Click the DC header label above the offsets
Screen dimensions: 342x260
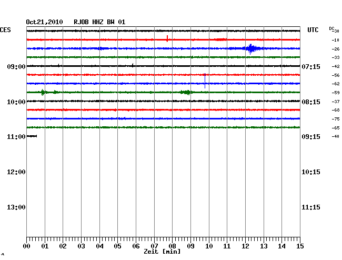point(331,28)
